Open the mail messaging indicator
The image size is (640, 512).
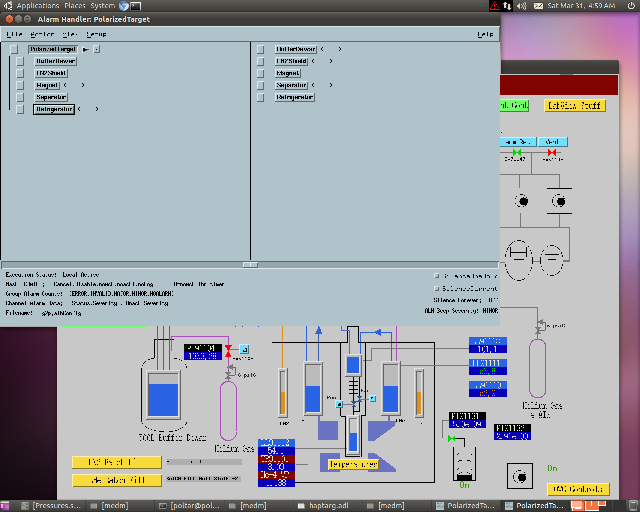[539, 6]
